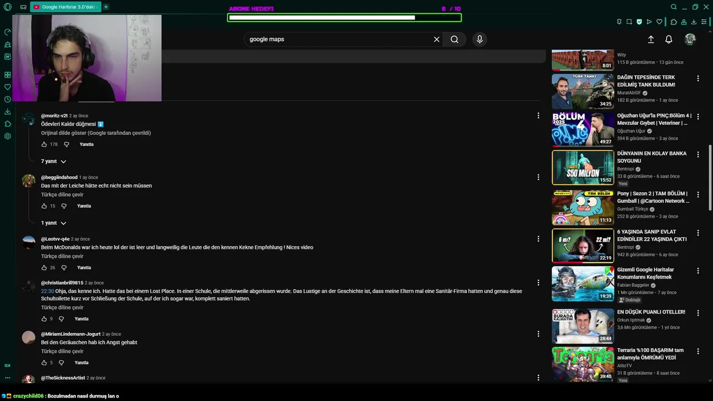This screenshot has height=401, width=713.
Task: Open the Terraria %100 BAŞARIM video thumbnail
Action: click(583, 364)
